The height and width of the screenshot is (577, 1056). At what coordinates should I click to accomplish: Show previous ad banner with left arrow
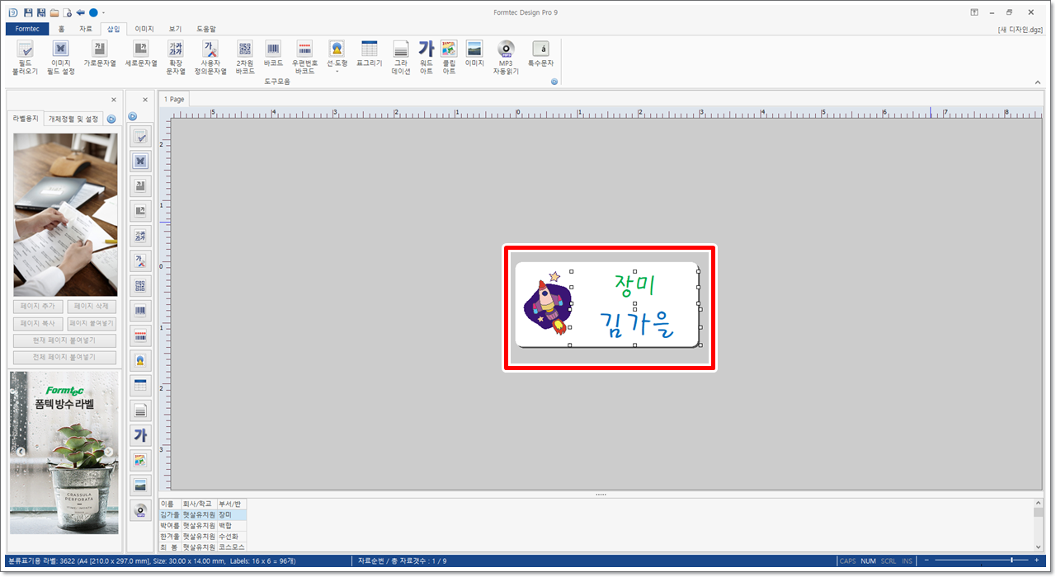click(21, 452)
